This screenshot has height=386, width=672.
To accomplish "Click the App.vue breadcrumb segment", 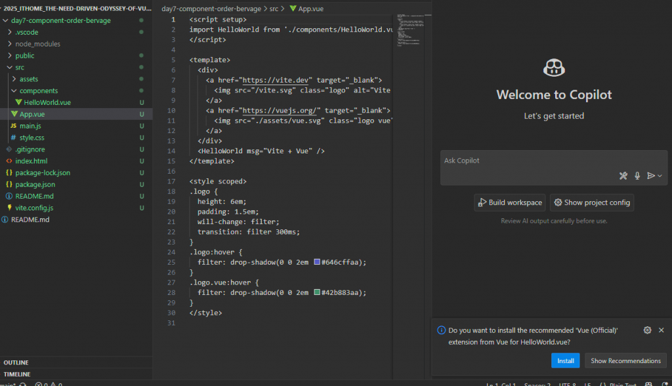I will click(307, 9).
